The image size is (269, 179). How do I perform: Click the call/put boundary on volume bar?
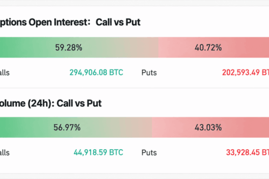pyautogui.click(x=152, y=128)
